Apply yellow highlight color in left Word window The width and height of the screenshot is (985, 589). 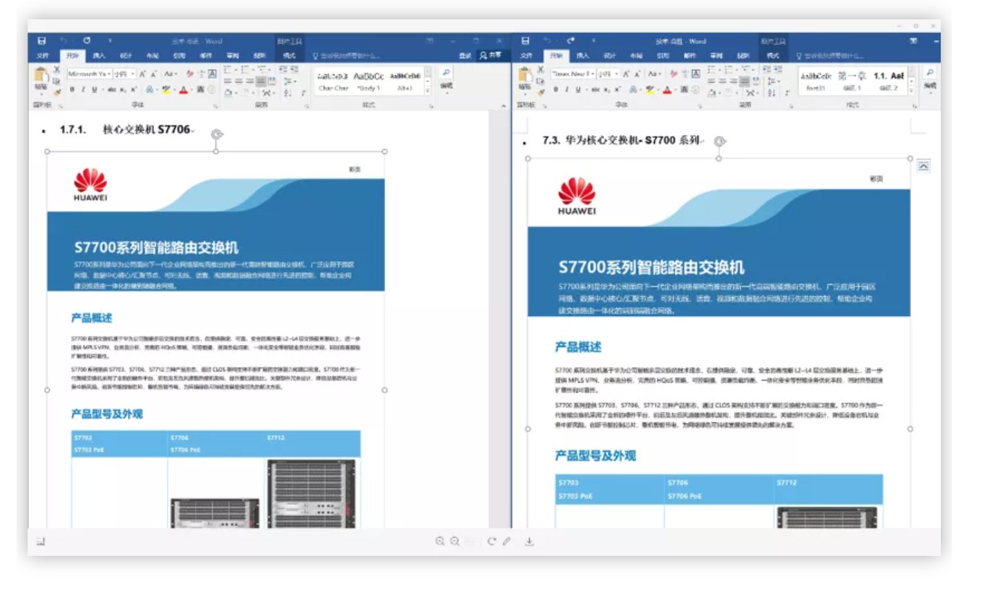[x=166, y=90]
